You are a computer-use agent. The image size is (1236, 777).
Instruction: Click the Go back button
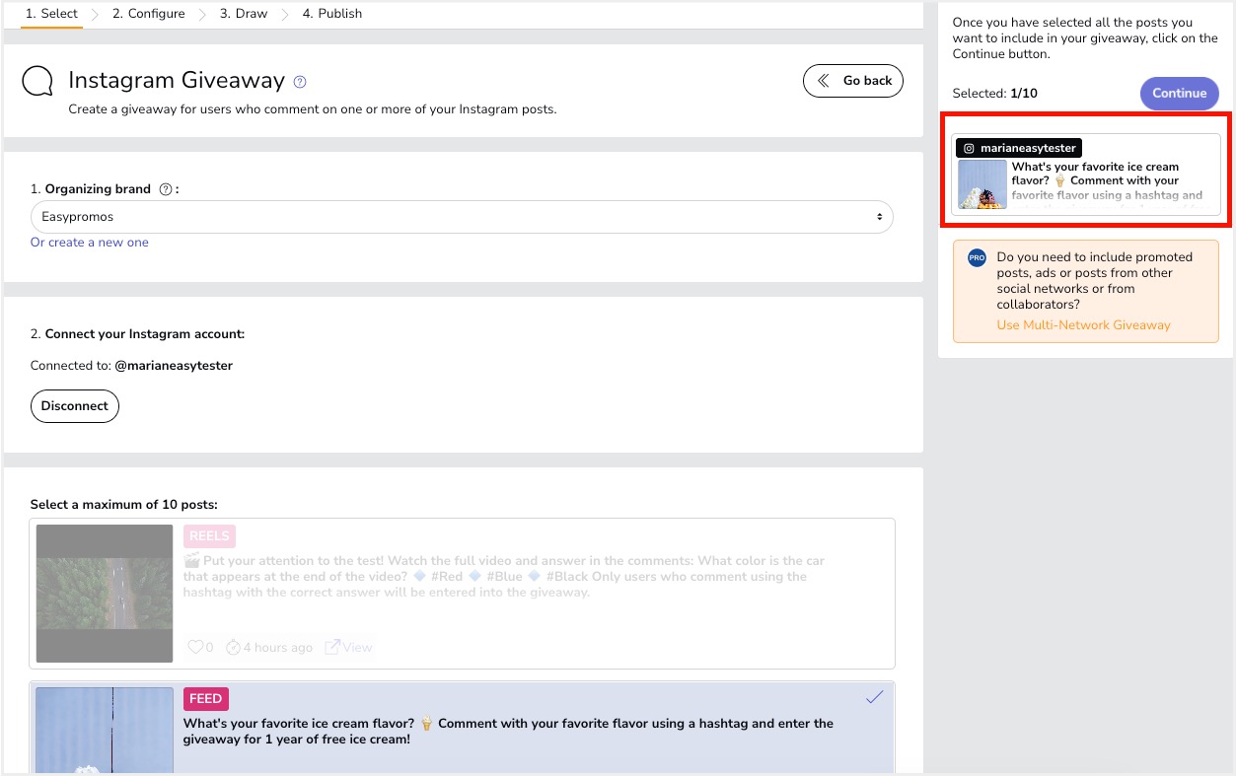[x=853, y=81]
